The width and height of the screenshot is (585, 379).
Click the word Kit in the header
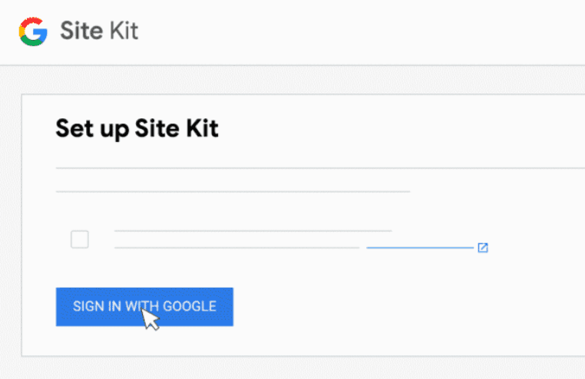124,31
